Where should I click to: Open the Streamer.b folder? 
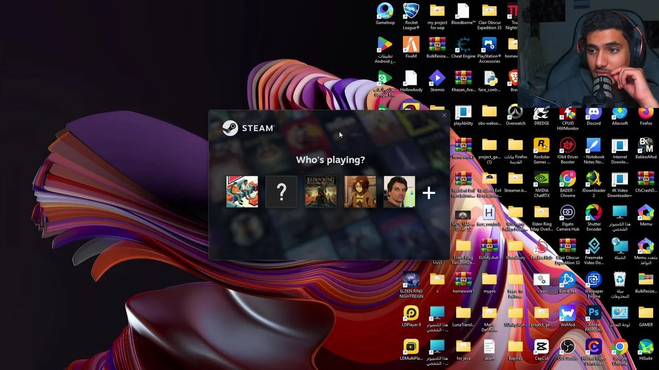515,182
